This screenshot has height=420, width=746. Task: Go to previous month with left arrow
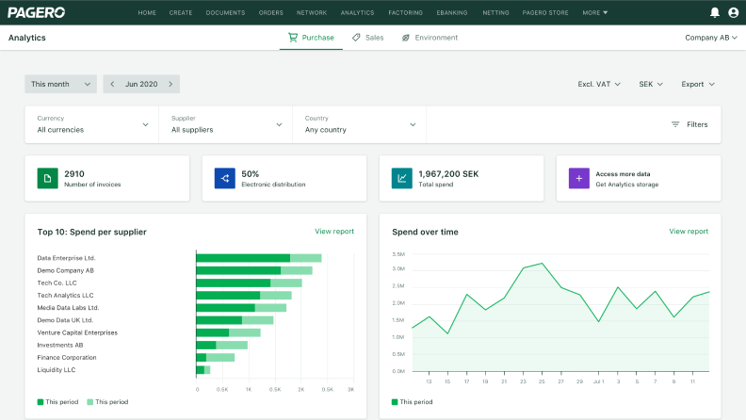click(x=113, y=84)
